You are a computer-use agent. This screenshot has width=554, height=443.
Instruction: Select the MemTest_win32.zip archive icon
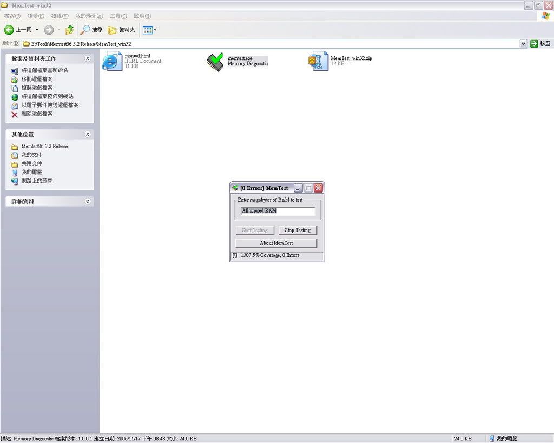[318, 61]
